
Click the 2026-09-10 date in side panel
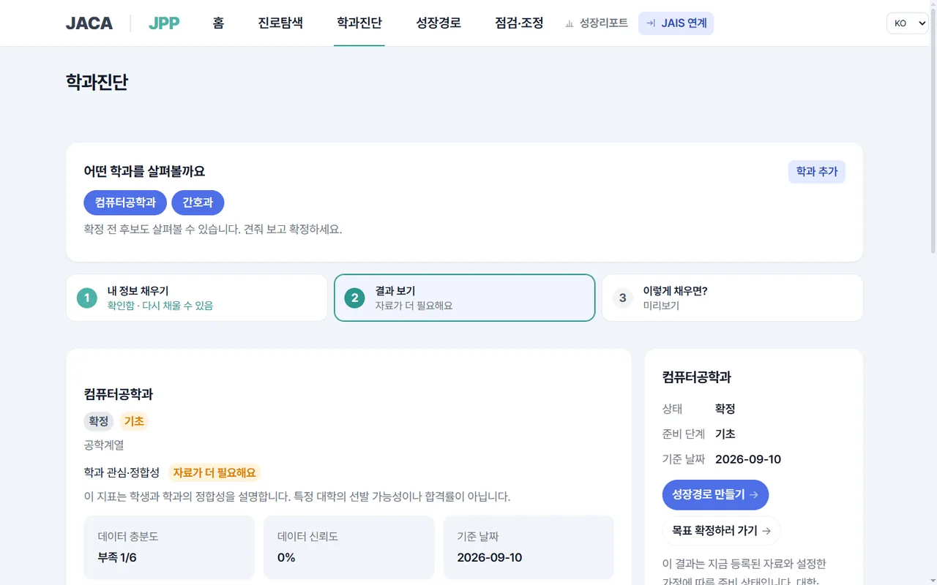pos(748,459)
